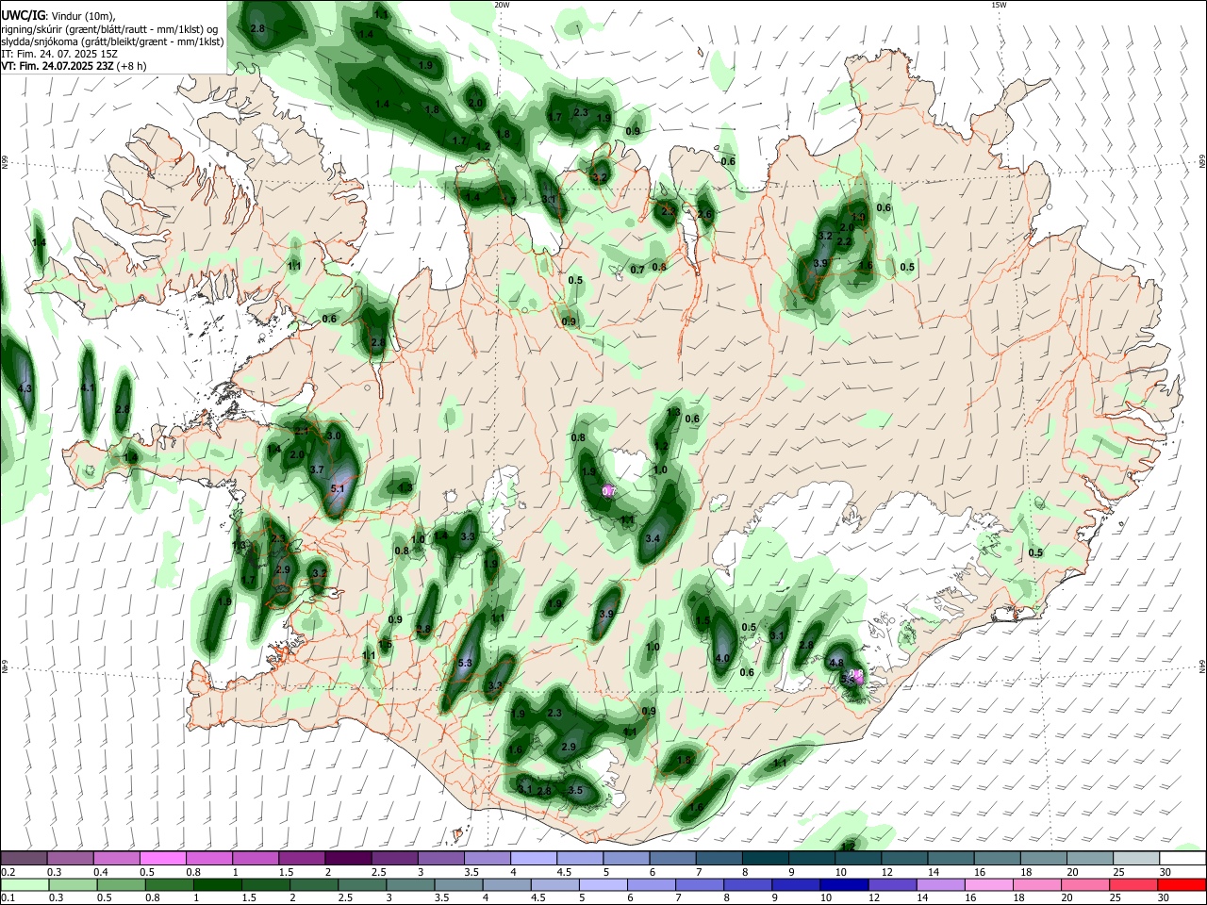
Task: Click the pink-highlighted 0.7 snow value
Action: click(x=609, y=491)
